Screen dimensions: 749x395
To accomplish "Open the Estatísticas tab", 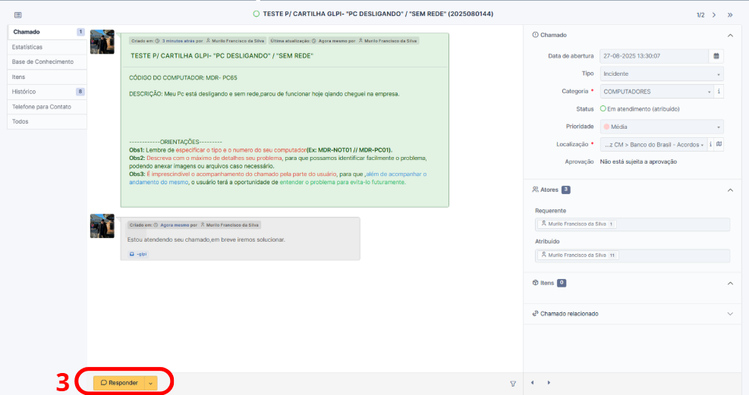I will [47, 47].
